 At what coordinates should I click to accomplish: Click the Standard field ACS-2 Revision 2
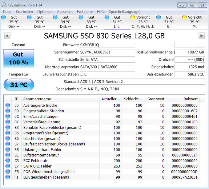pyautogui.click(x=142, y=82)
